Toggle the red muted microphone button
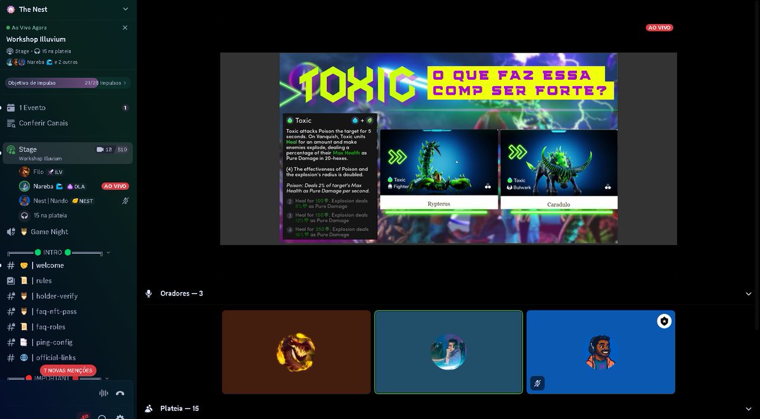Viewport: 760px width, 419px height. tap(84, 416)
